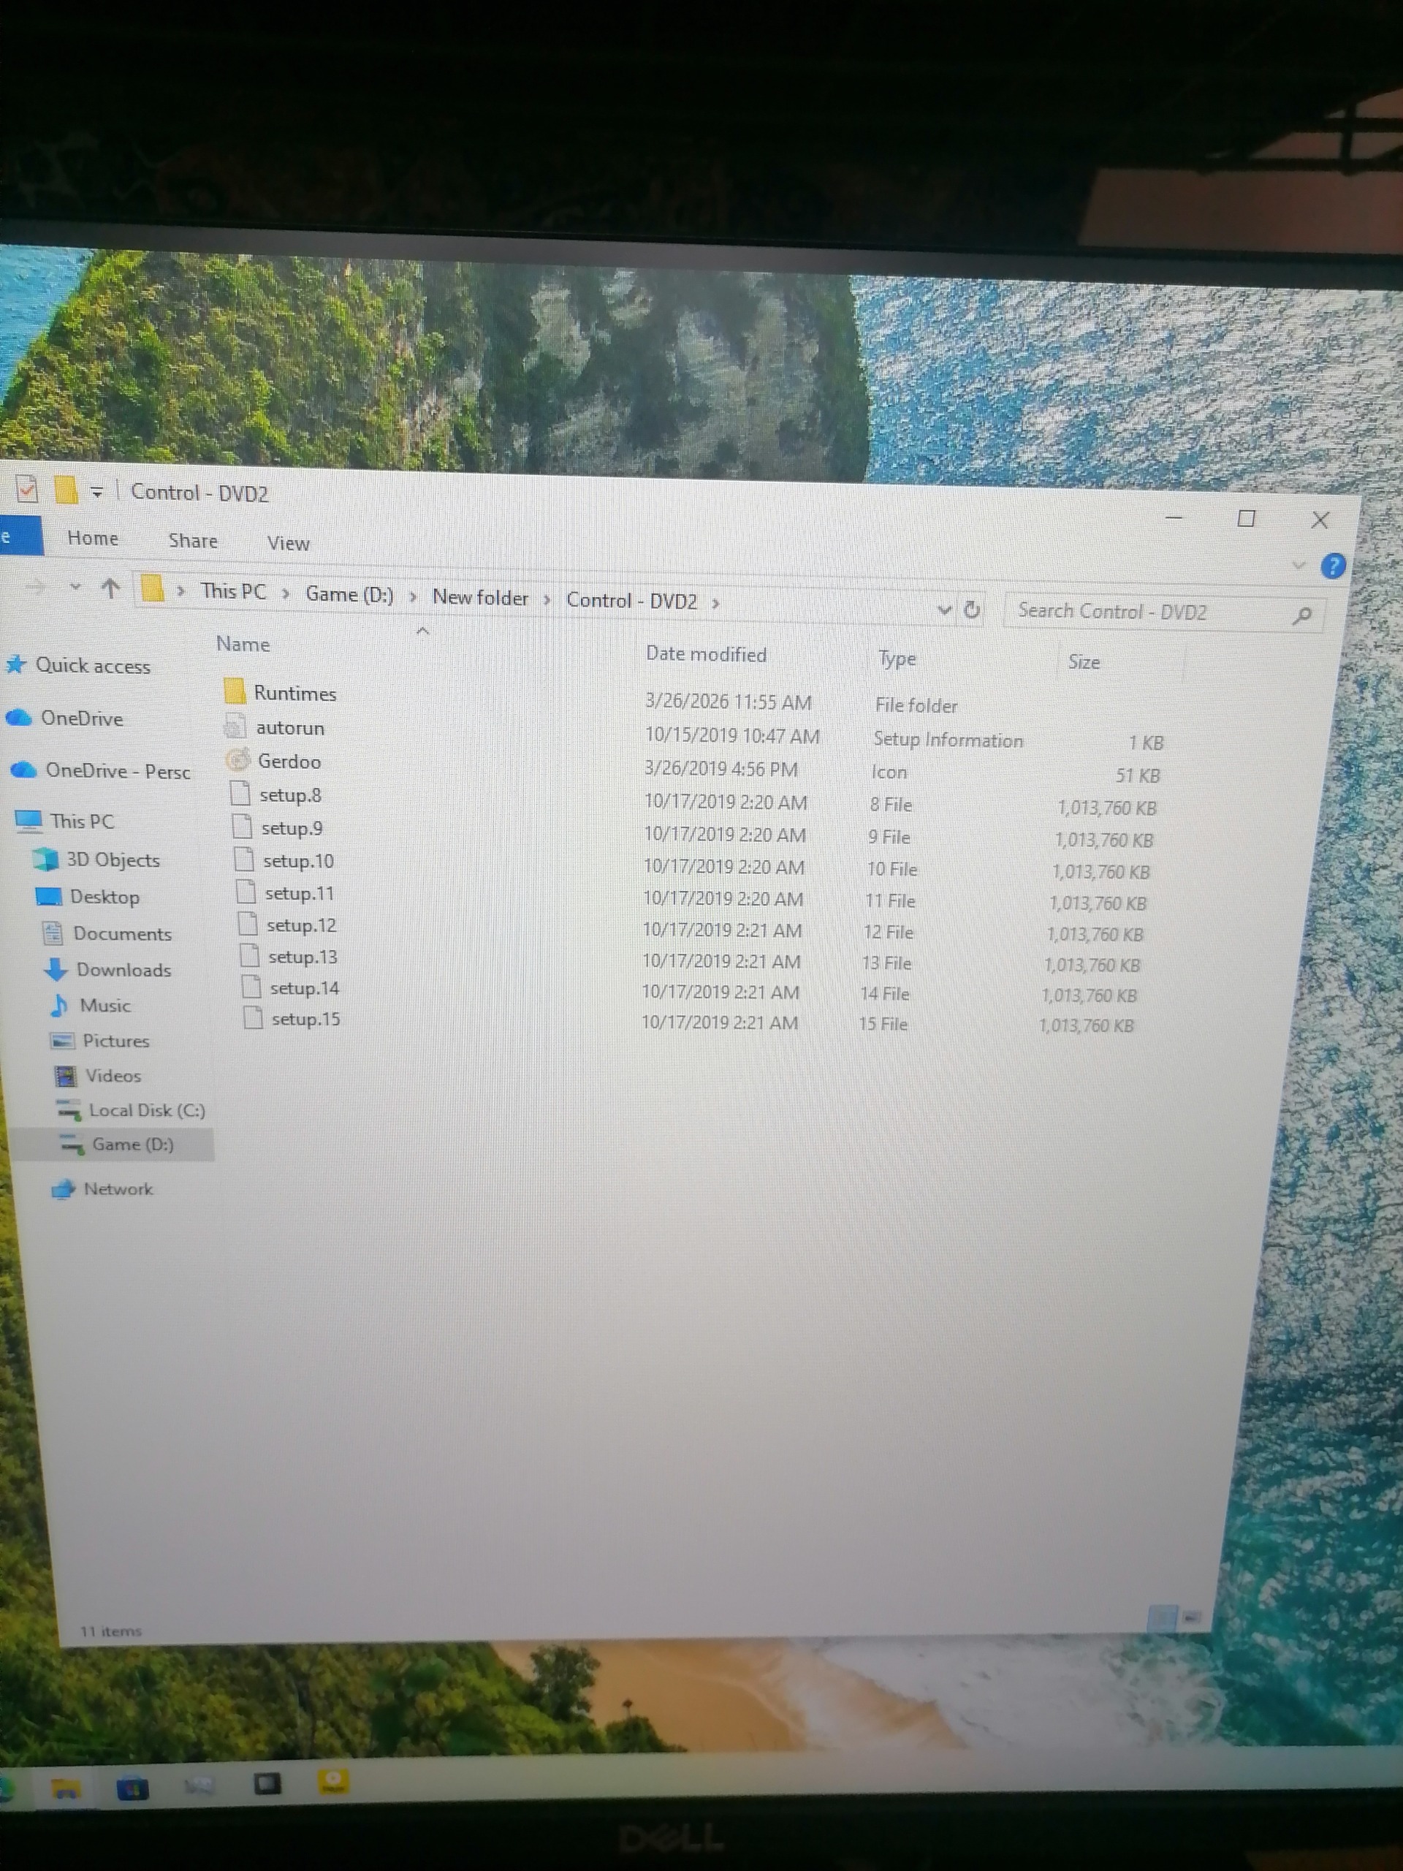Open Microsoft Store from the taskbar
This screenshot has height=1871, width=1403.
[x=132, y=1785]
